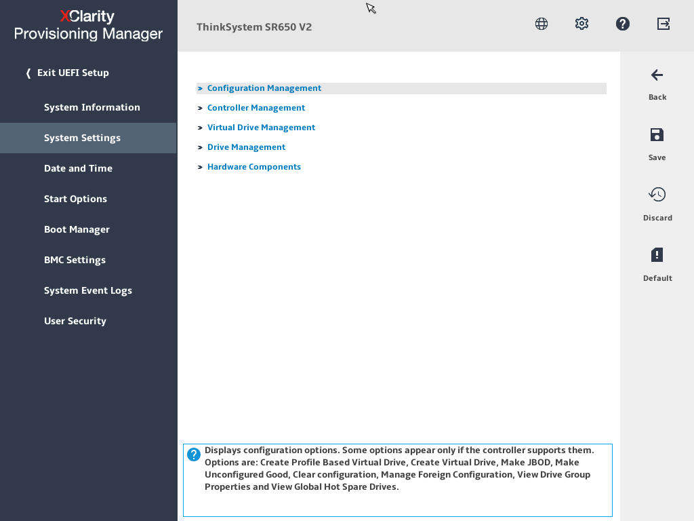
Task: Expand the Virtual Drive Management arrow
Action: [200, 128]
